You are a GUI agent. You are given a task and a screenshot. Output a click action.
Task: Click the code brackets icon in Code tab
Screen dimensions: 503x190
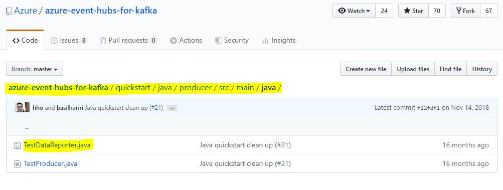16,41
